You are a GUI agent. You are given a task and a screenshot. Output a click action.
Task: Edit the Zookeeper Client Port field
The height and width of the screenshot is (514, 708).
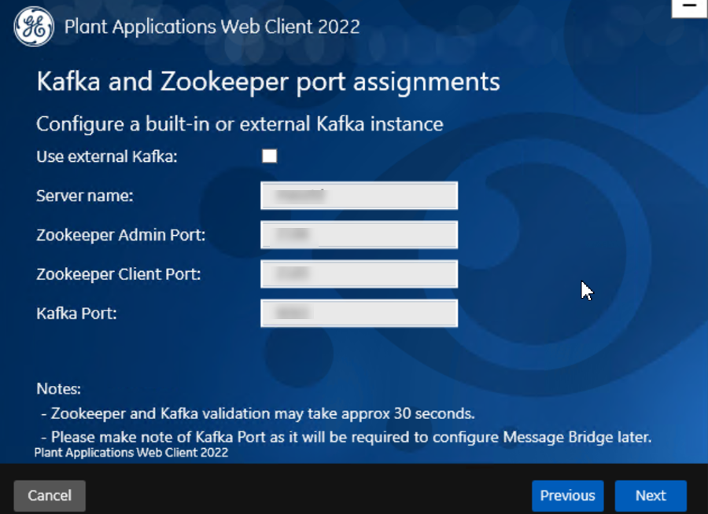[359, 274]
